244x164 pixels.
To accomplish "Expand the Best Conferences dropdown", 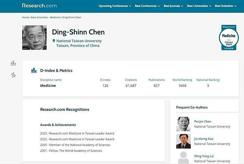I will (x=149, y=6).
